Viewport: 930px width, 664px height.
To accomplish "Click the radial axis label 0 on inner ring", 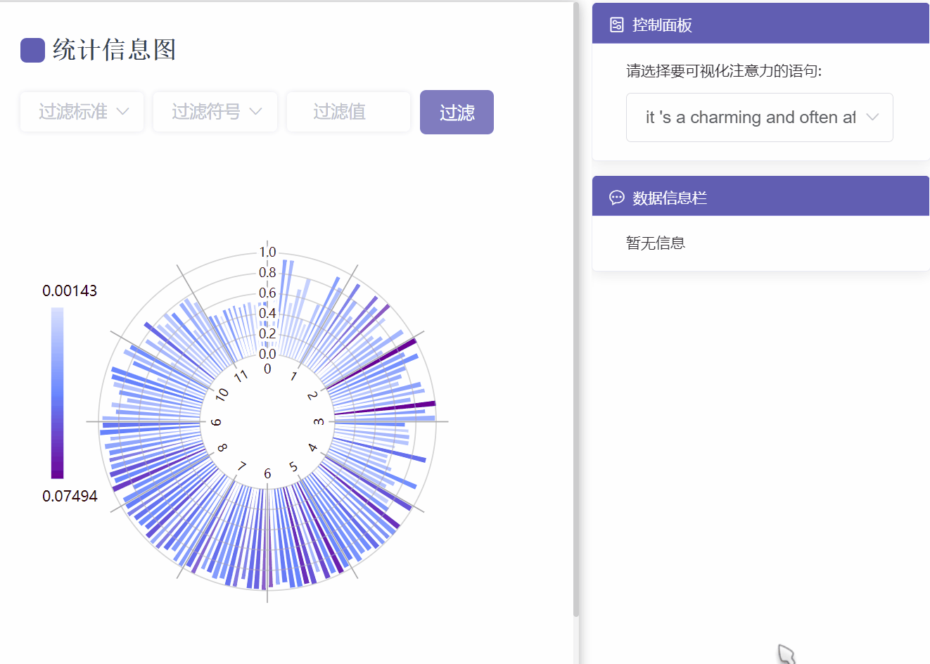I will coord(267,369).
